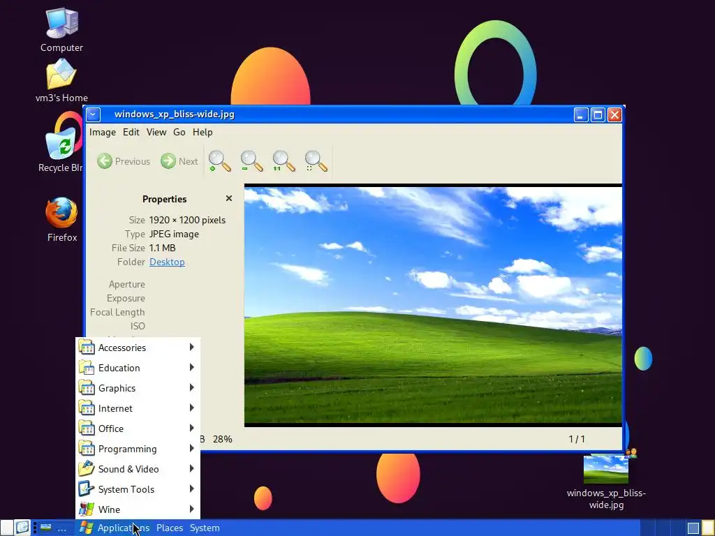
Task: Click the JPEG image type value
Action: [x=174, y=234]
